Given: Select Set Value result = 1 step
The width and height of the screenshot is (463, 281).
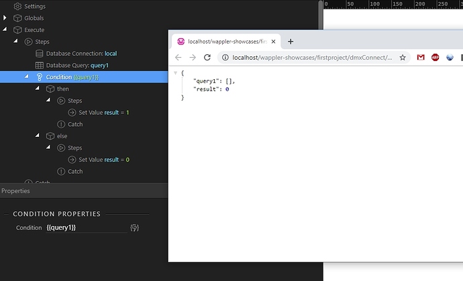Looking at the screenshot, I should pyautogui.click(x=103, y=113).
